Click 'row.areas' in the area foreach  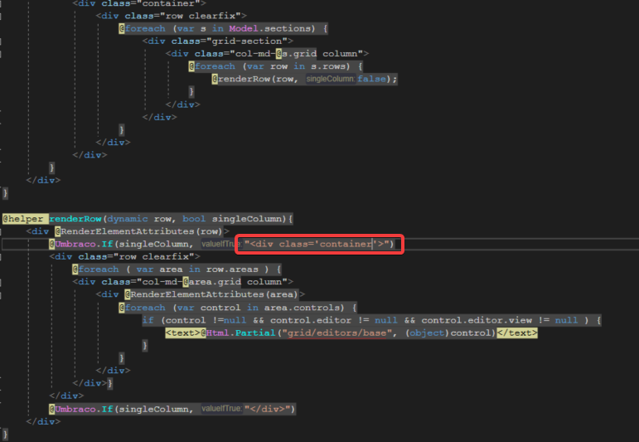[232, 270]
